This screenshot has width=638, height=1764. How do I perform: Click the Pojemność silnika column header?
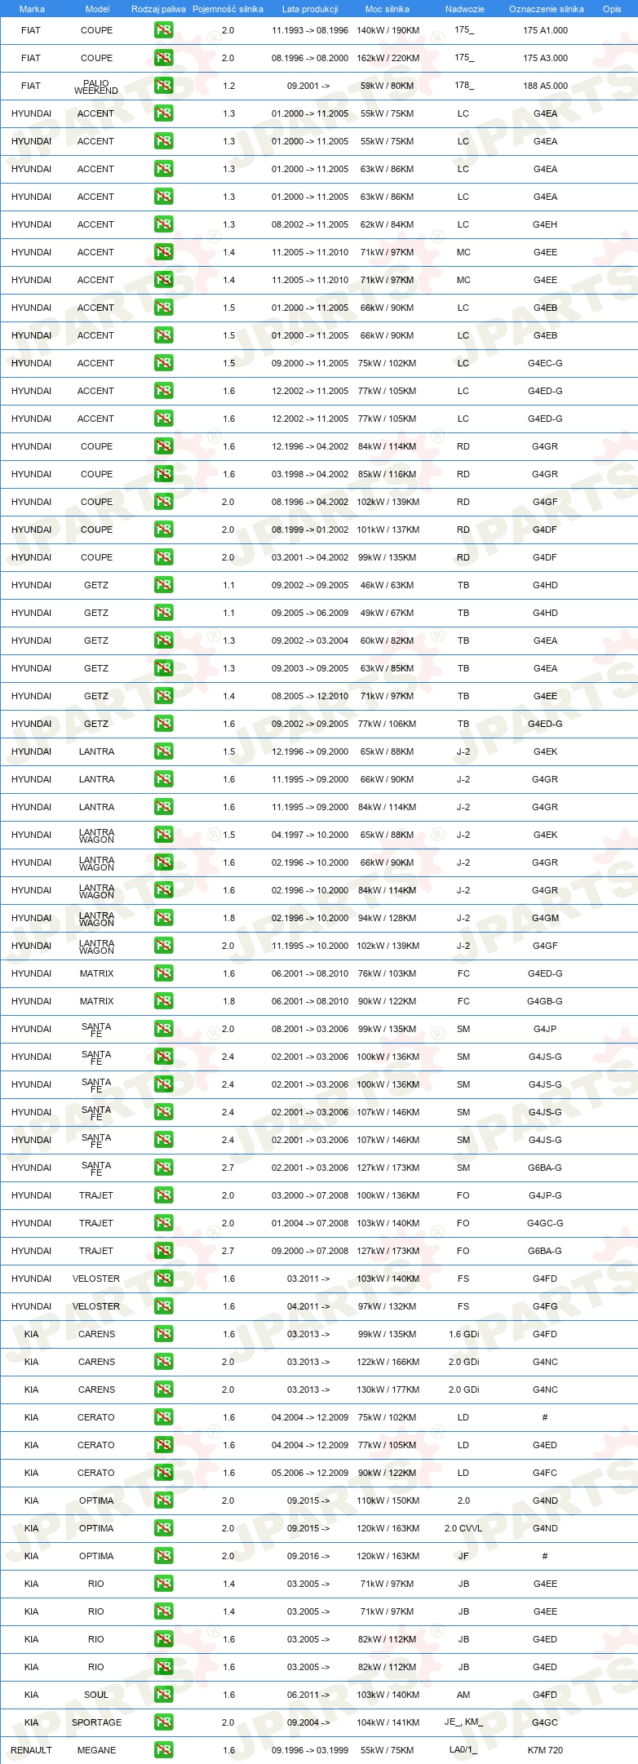coord(228,9)
